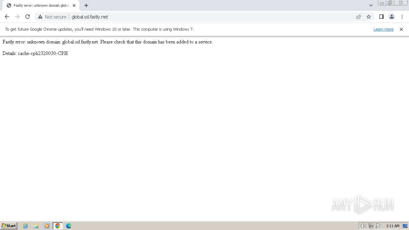Switch to Chrome in the taskbar
Image resolution: width=409 pixels, height=230 pixels.
(x=58, y=226)
